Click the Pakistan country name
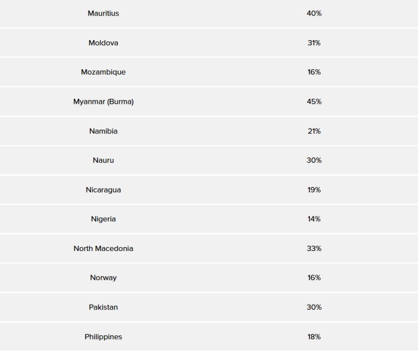Image resolution: width=418 pixels, height=352 pixels. (103, 307)
